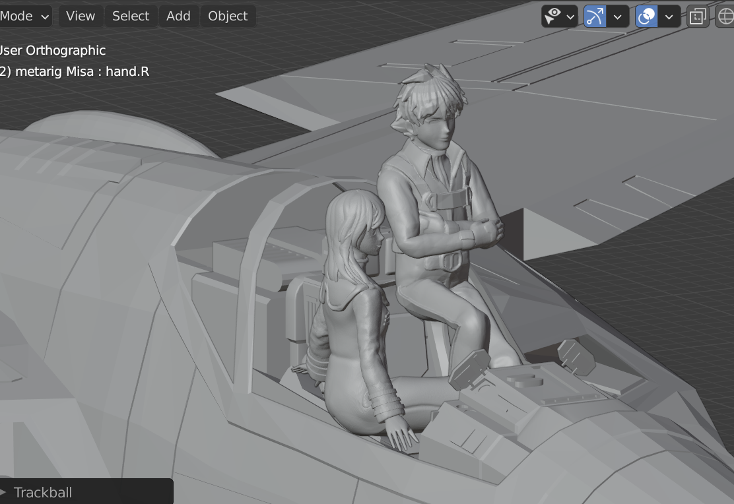The height and width of the screenshot is (504, 734).
Task: Open the View menu
Action: coord(81,16)
